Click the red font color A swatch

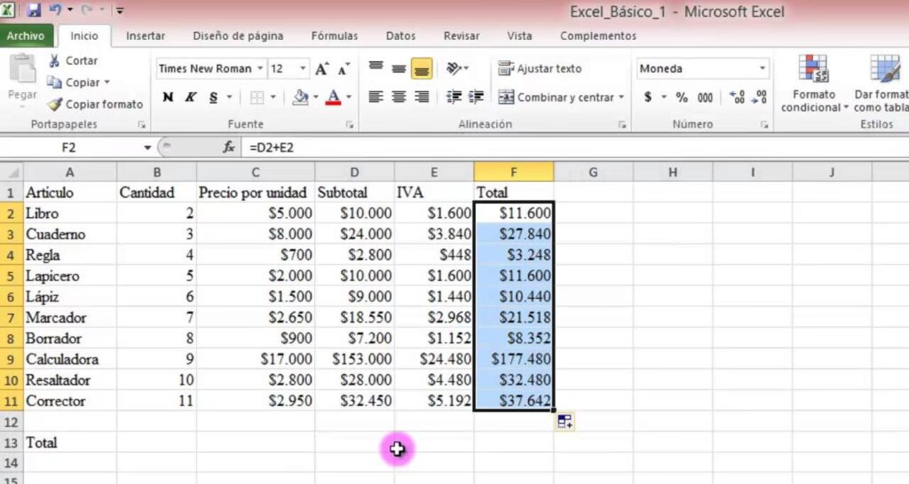334,98
